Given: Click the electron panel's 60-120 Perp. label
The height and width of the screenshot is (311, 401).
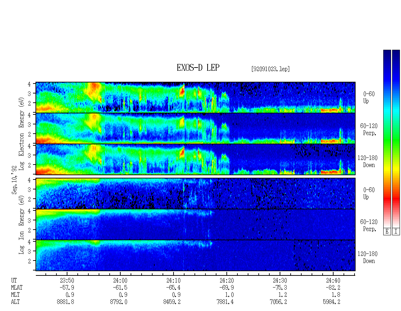Looking at the screenshot, I should (x=369, y=129).
